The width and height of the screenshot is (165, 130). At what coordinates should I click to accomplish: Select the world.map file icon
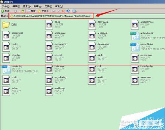point(49,91)
